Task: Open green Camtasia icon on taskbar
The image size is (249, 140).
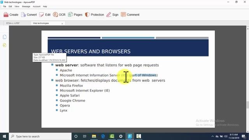Action: [x=112, y=136]
